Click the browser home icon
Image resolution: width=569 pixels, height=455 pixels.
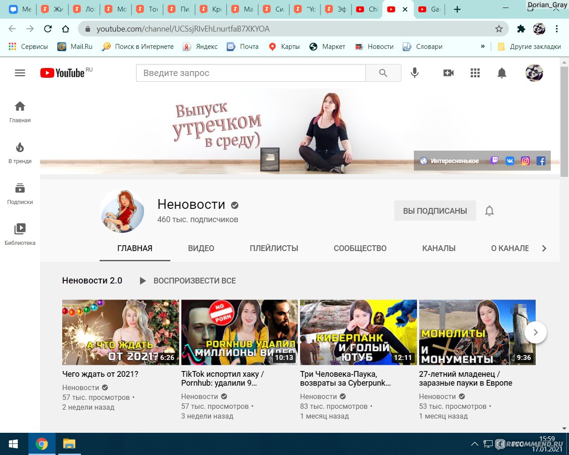(x=66, y=29)
